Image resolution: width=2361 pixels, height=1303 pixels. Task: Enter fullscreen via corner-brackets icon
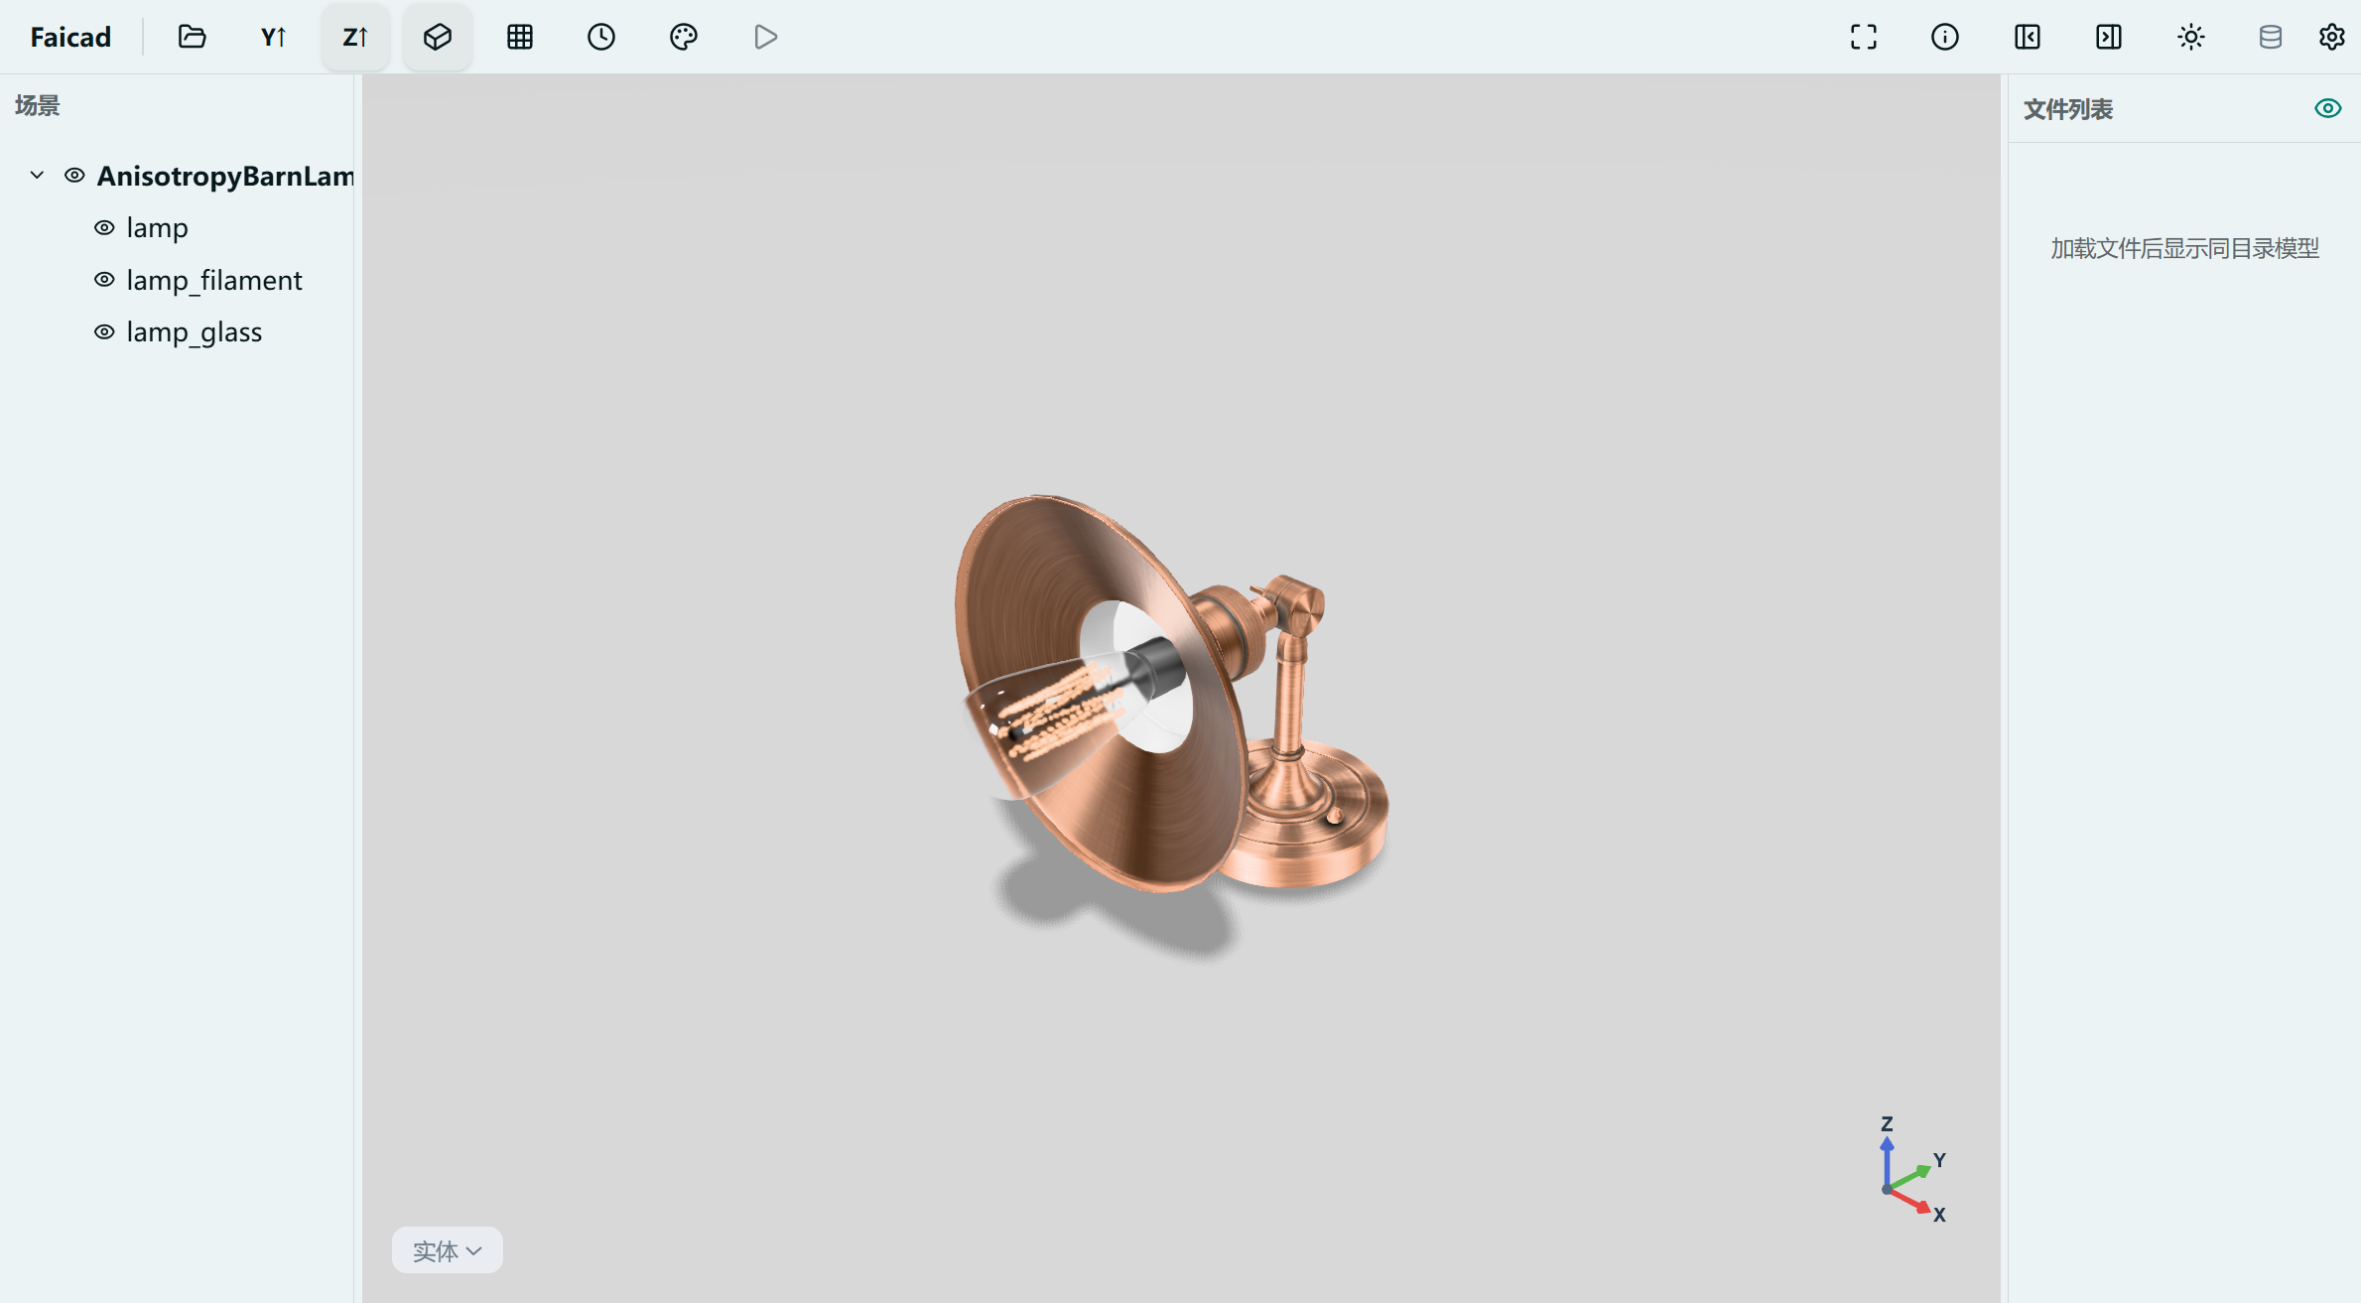pyautogui.click(x=1864, y=37)
